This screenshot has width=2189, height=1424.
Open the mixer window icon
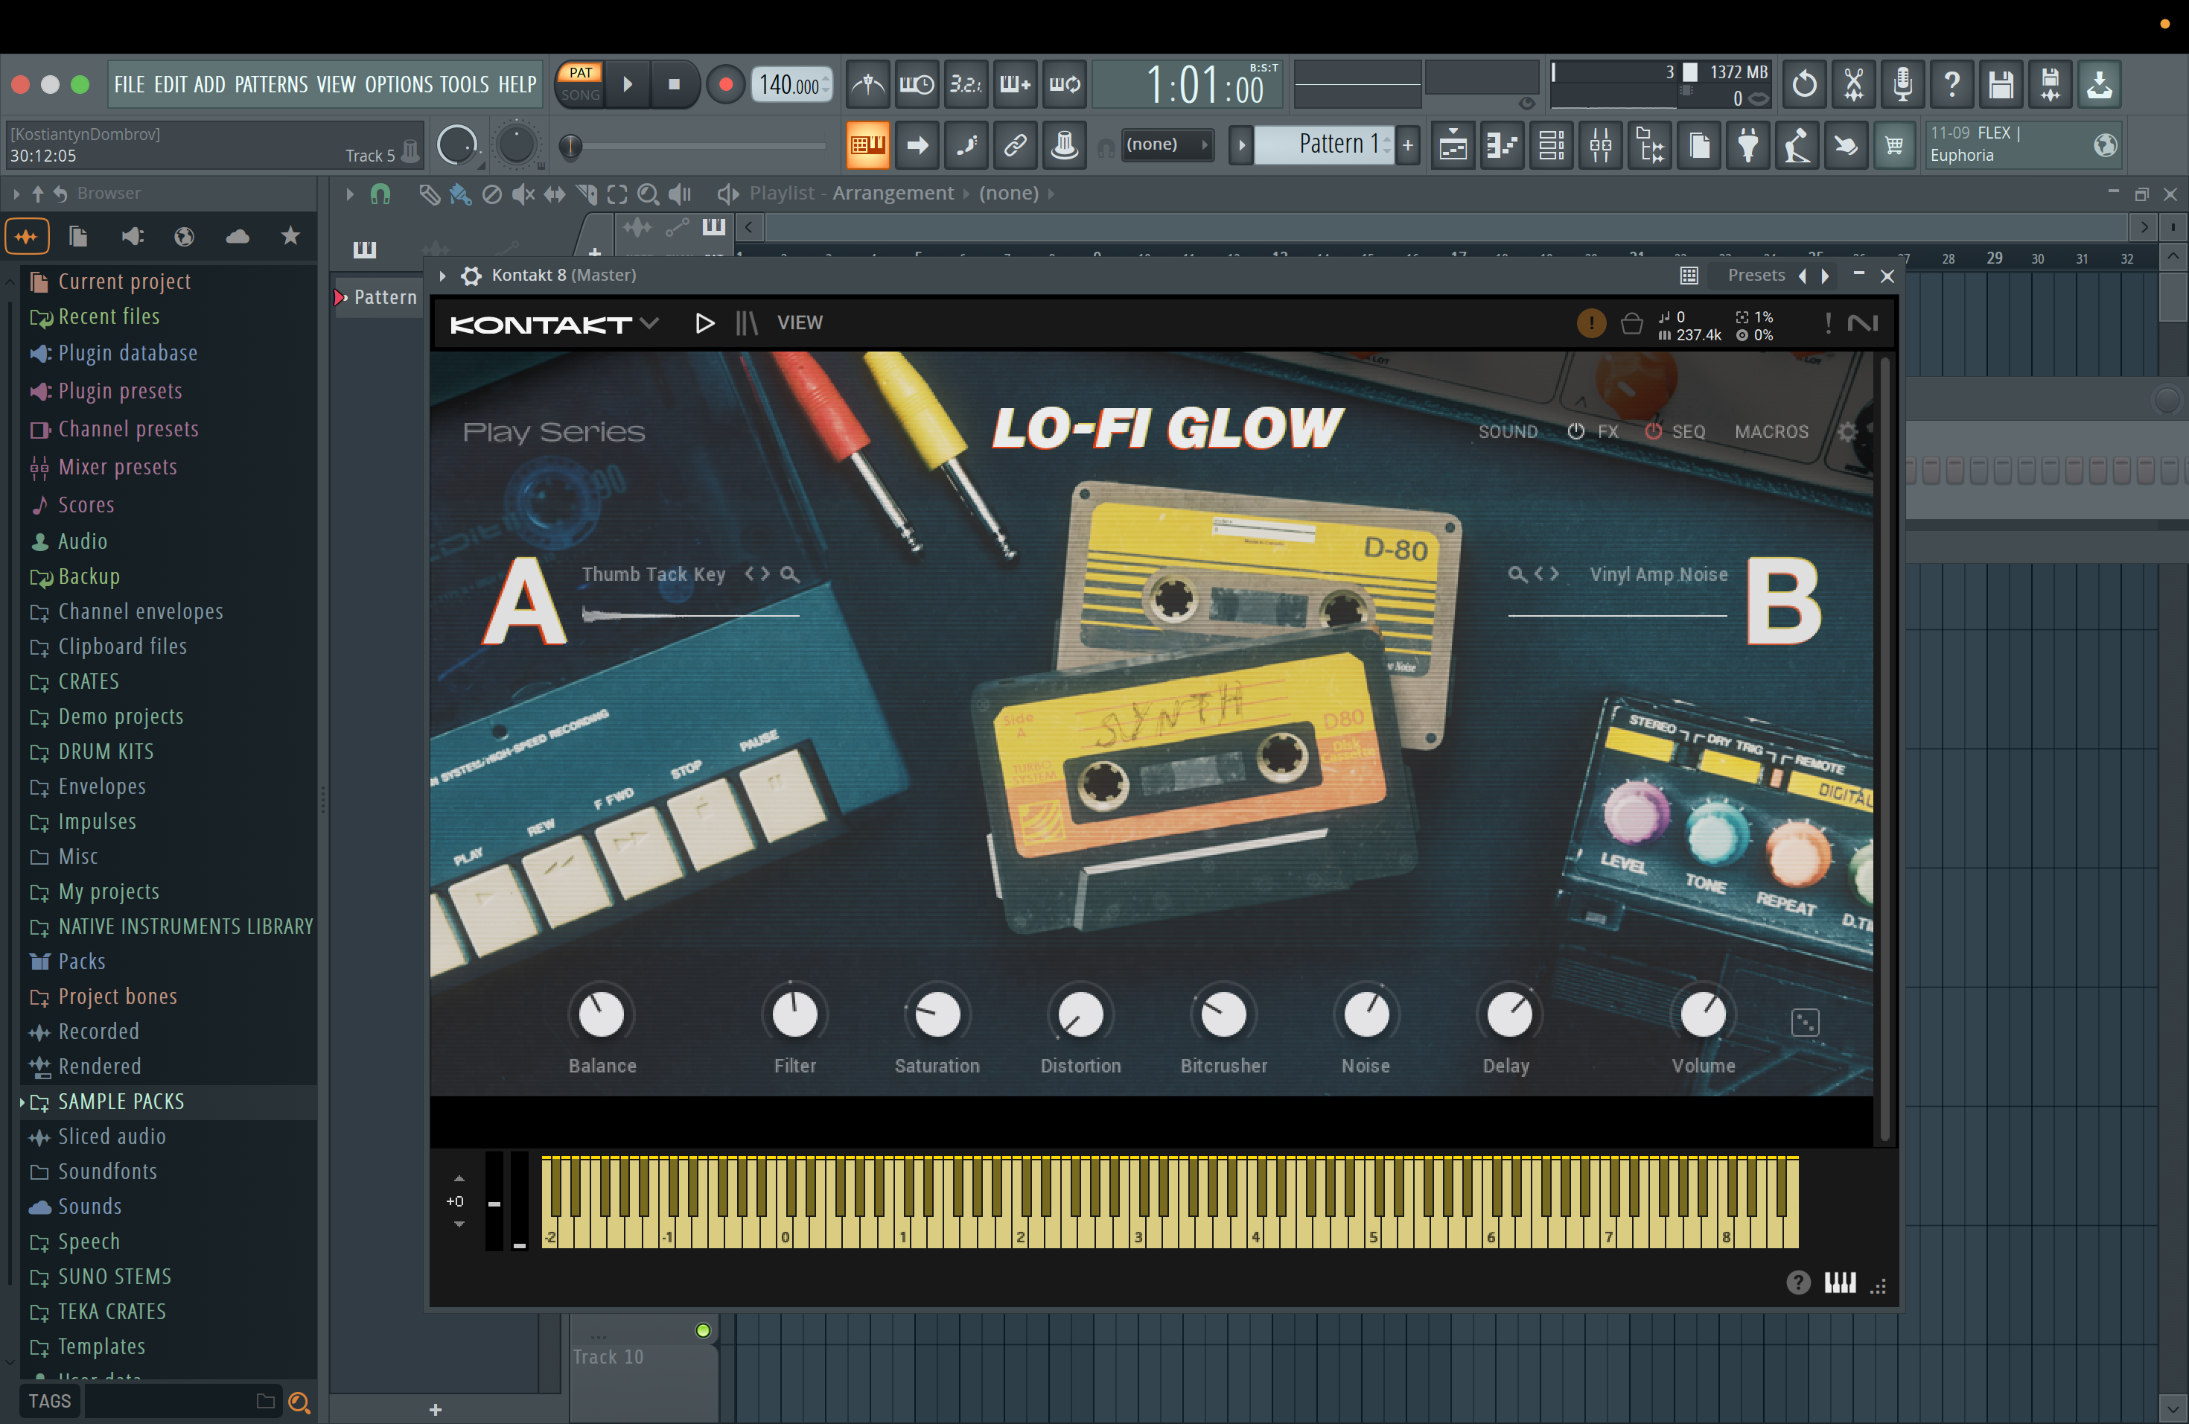click(1600, 145)
